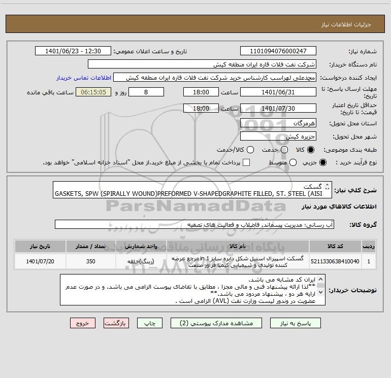Click the بازگشت back button
The height and width of the screenshot is (378, 391).
coord(116,323)
